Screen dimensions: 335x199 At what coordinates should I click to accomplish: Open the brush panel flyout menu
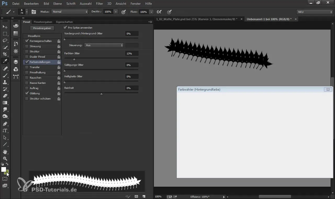(150, 22)
